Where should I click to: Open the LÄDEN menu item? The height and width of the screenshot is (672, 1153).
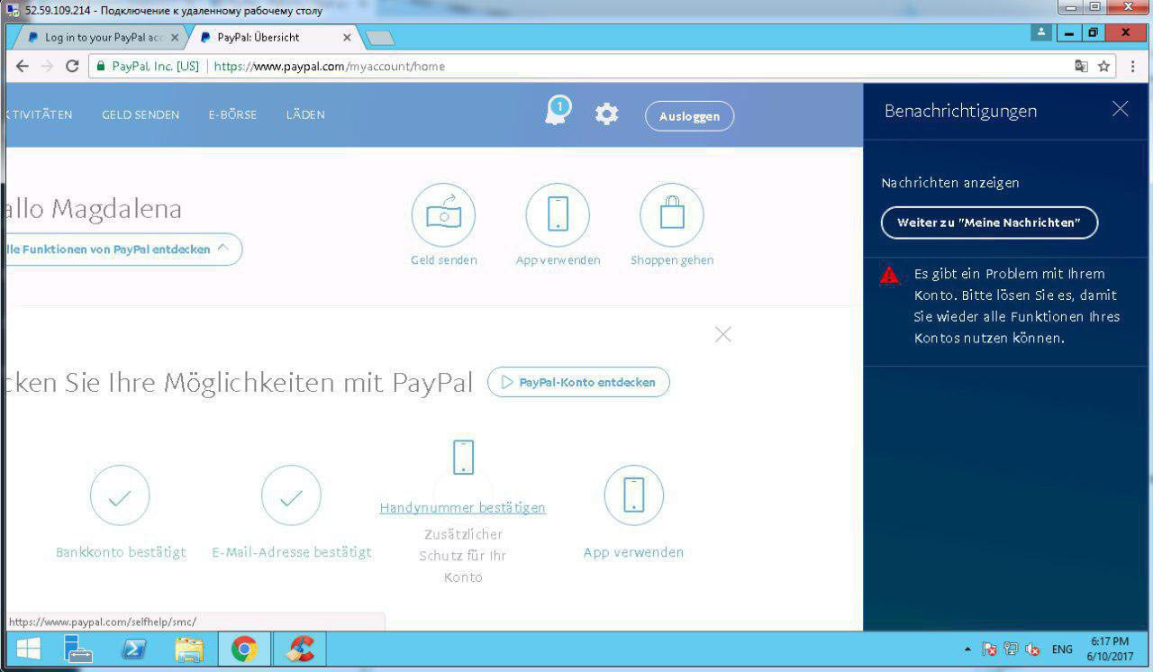(305, 114)
